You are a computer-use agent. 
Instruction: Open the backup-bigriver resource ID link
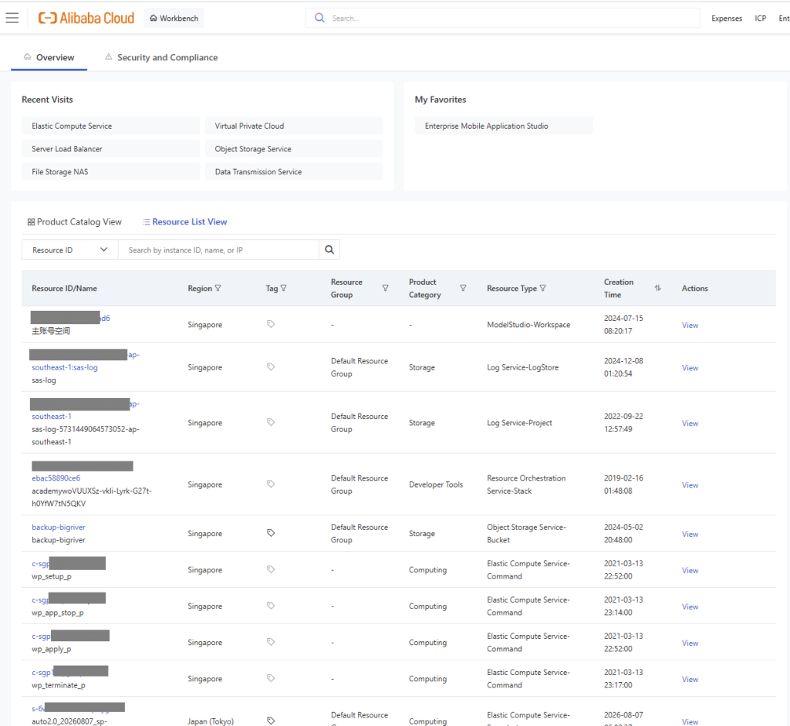coord(59,527)
